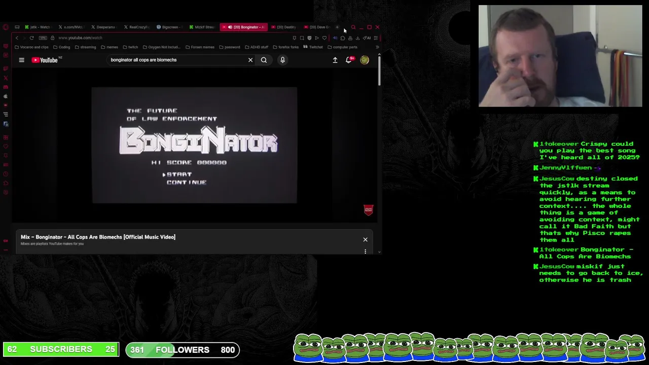Reload the current page
649x365 pixels.
click(x=31, y=38)
